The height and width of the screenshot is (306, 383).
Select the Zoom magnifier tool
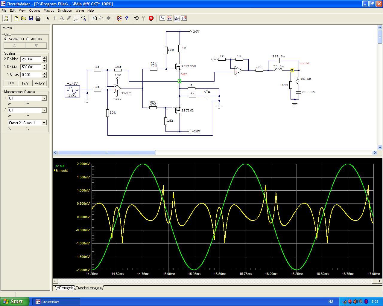click(x=84, y=18)
